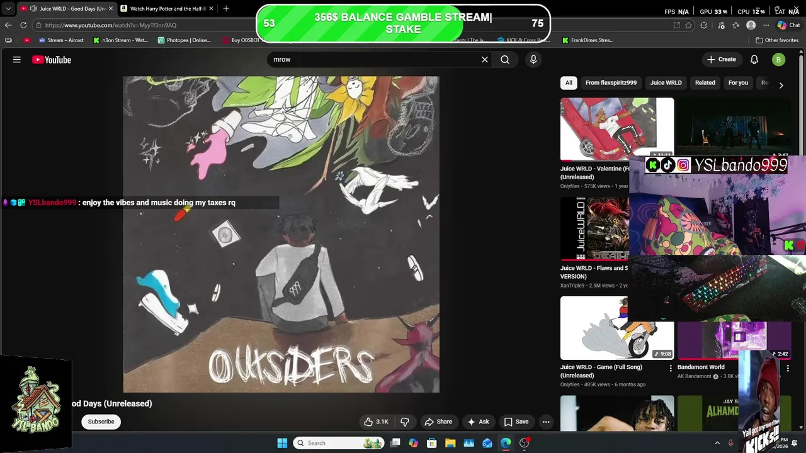Open the browser tab list dropdown
Screen dimensions: 806x453
pyautogui.click(x=8, y=8)
